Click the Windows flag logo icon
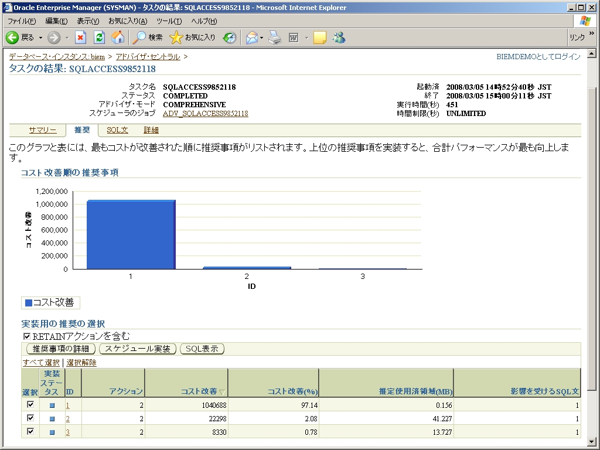This screenshot has width=600, height=450. click(x=585, y=21)
